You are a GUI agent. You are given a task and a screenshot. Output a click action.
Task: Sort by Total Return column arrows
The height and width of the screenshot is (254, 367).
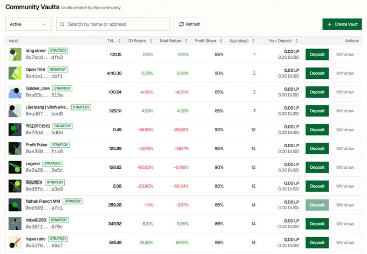186,41
